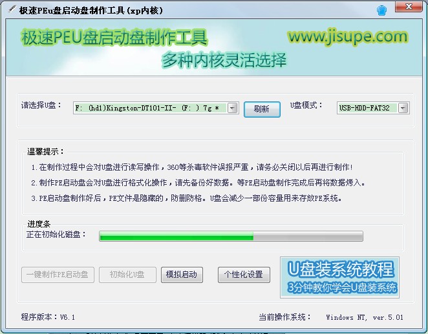Click 一键制作PE启动盘 button
428x334 pixels.
[x=58, y=275]
